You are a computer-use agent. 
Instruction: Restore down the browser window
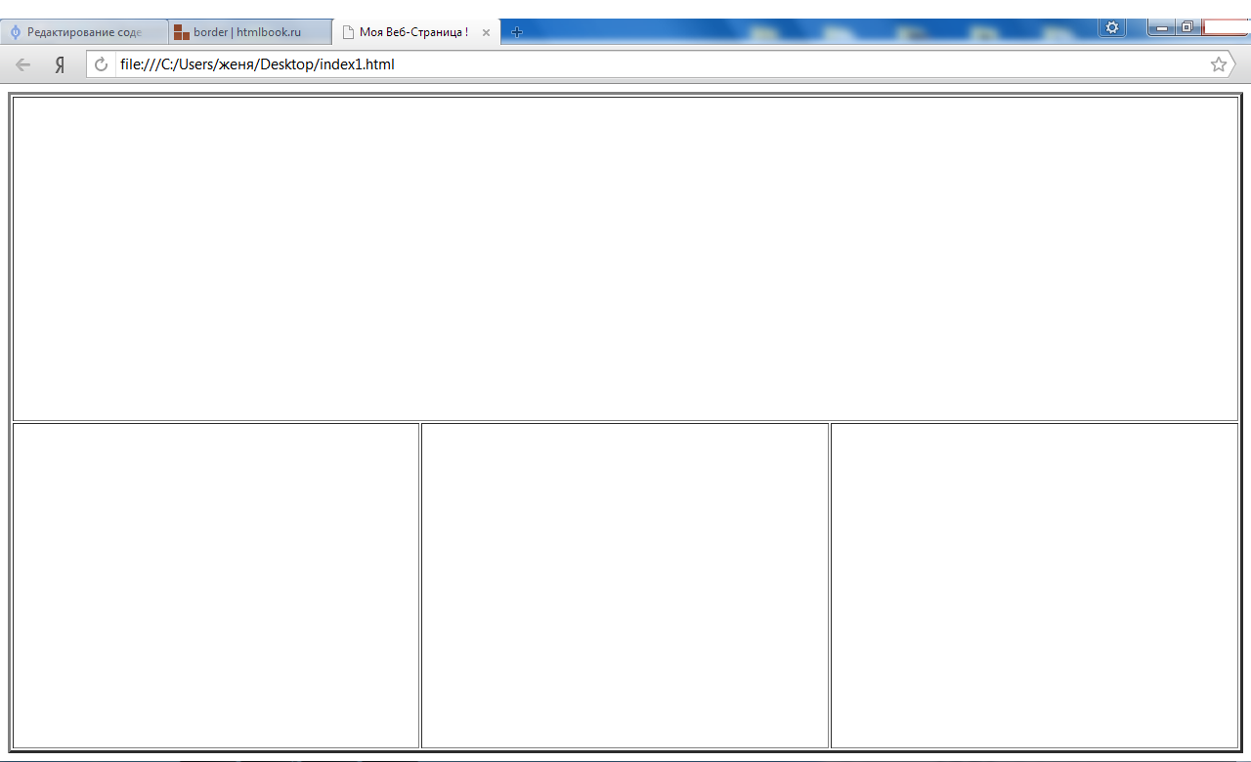pyautogui.click(x=1187, y=27)
